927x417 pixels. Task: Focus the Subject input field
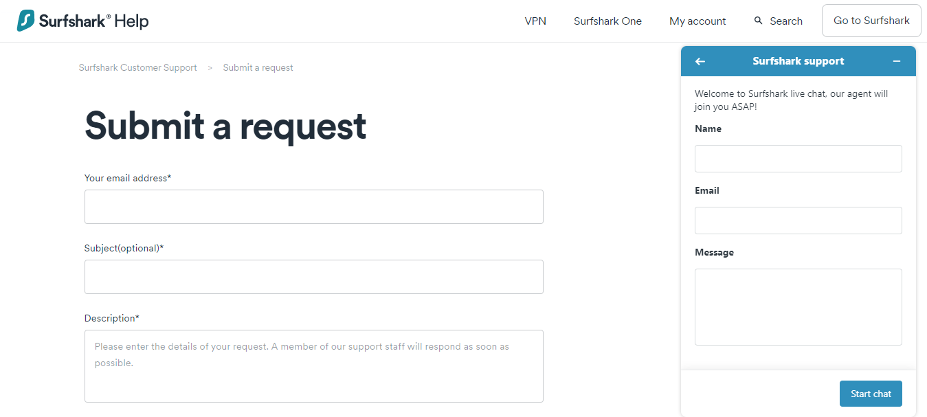tap(314, 277)
